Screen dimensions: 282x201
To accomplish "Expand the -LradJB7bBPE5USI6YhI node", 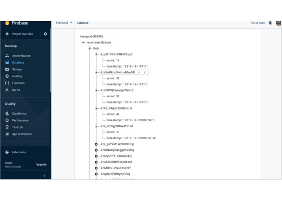I will pos(96,162).
